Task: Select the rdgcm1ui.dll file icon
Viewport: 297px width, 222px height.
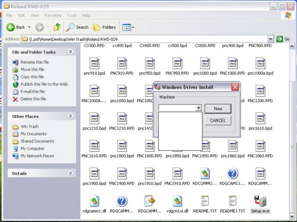Action: [x=177, y=201]
